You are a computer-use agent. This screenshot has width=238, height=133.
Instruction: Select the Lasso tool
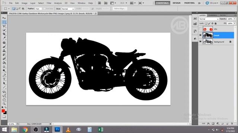point(4,26)
